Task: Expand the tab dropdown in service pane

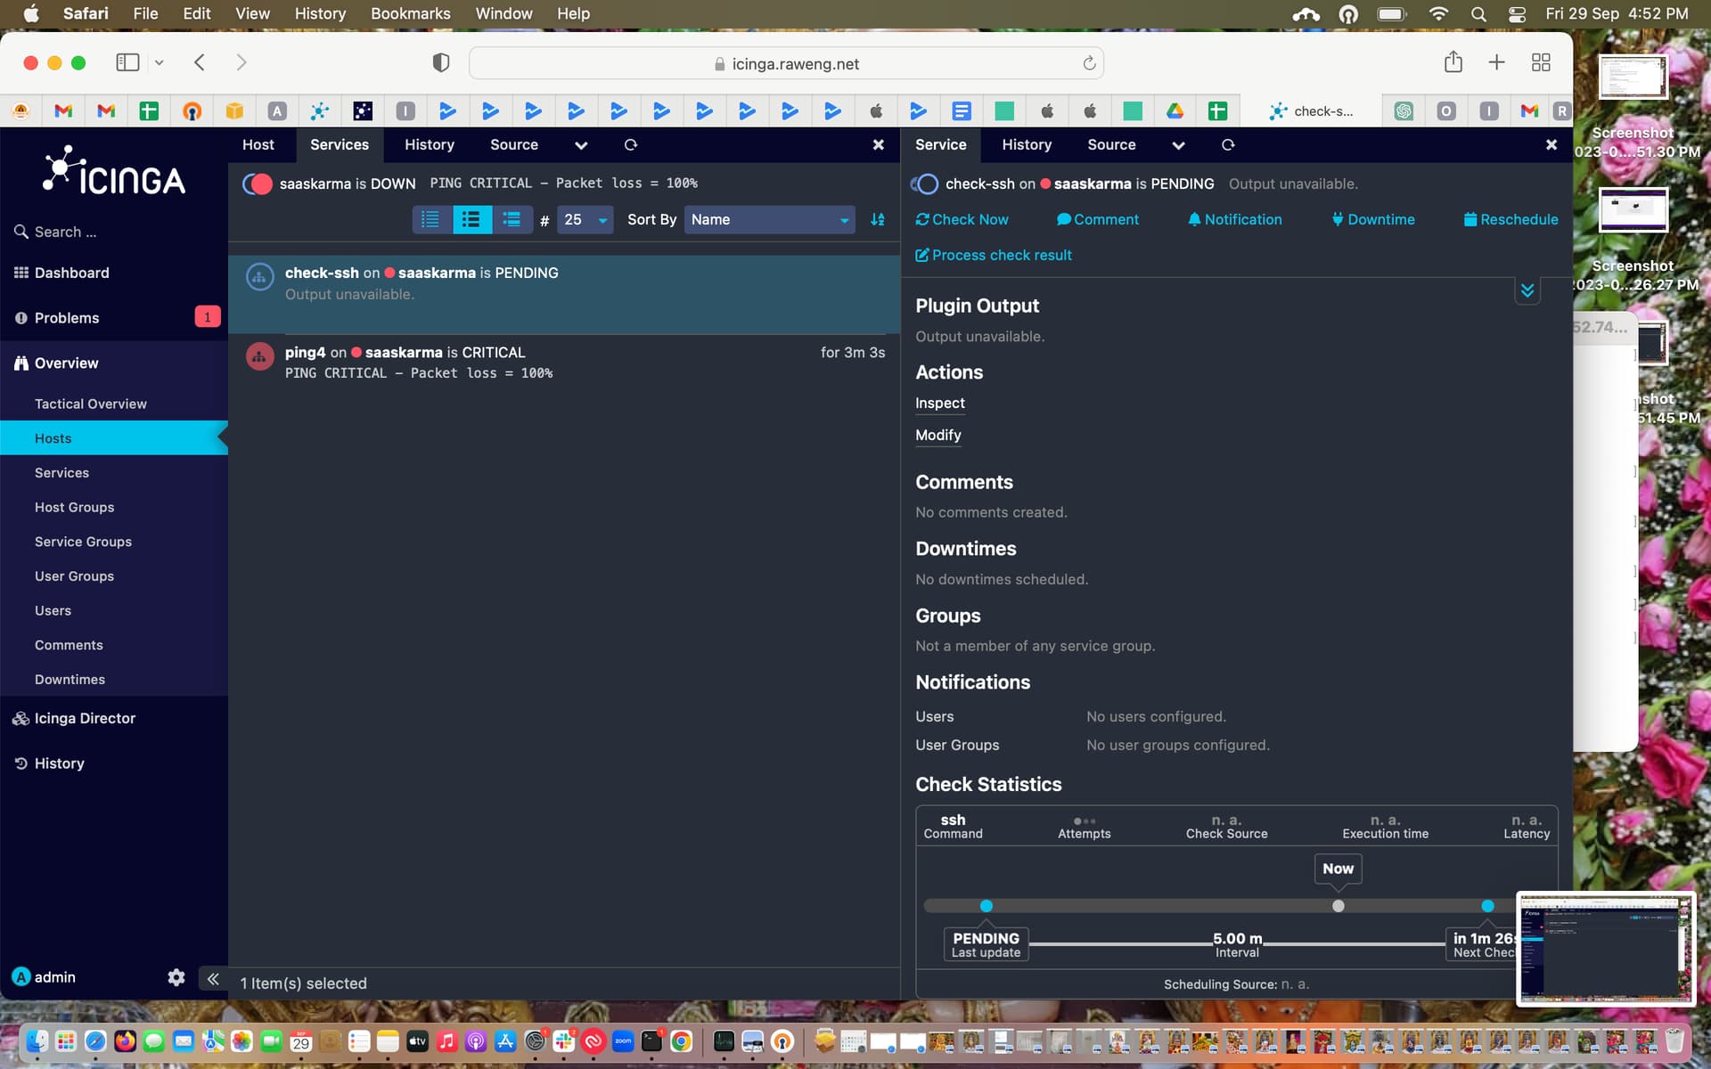Action: click(x=1178, y=145)
